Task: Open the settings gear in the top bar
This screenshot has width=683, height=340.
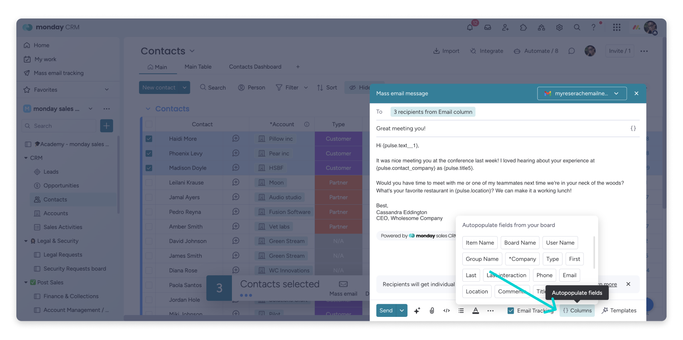Action: [559, 27]
